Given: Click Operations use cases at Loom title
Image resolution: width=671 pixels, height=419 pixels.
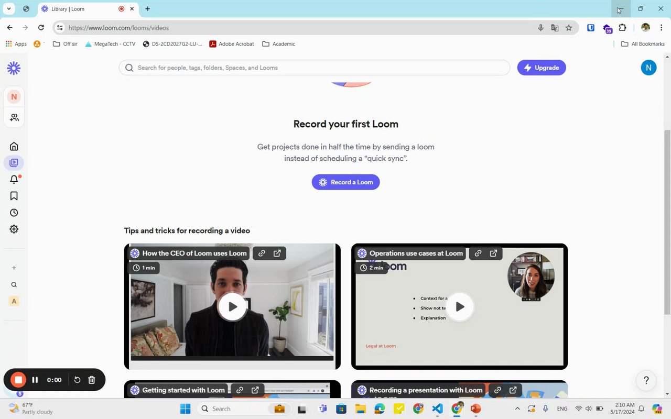Looking at the screenshot, I should 416,253.
